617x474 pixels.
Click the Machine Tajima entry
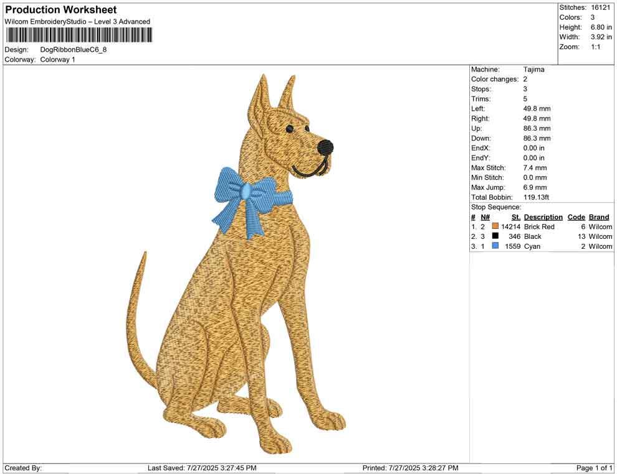coord(533,69)
